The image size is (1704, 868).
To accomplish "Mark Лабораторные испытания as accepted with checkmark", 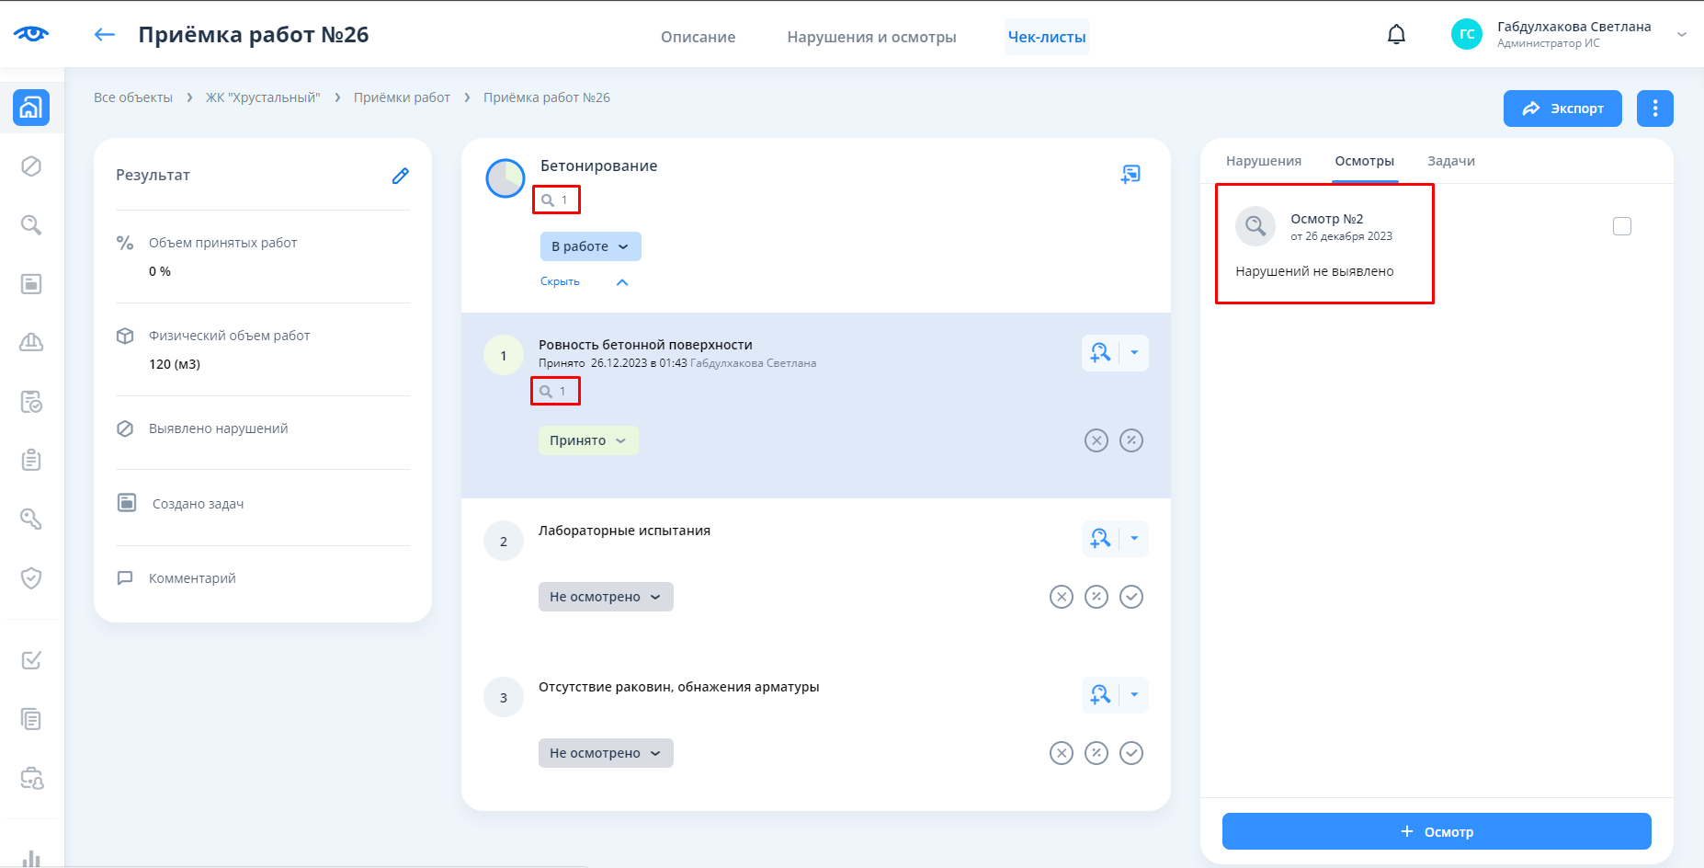I will [x=1131, y=597].
